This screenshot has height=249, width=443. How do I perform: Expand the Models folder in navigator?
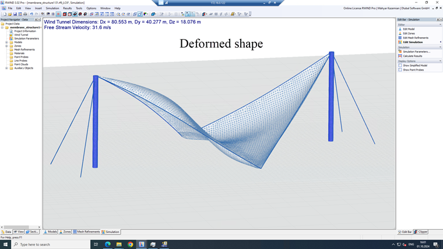click(6, 42)
